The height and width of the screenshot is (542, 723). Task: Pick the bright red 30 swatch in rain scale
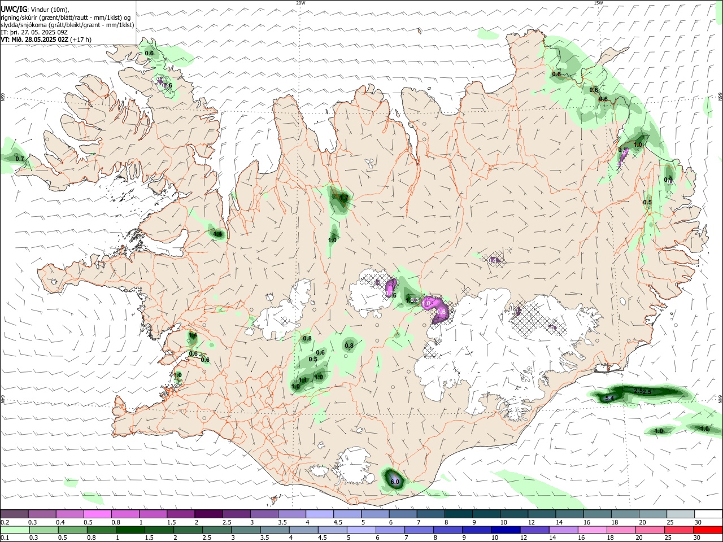pyautogui.click(x=708, y=530)
